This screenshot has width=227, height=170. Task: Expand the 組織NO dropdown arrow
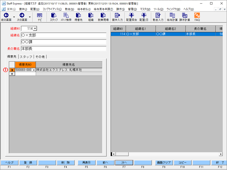click(35, 29)
